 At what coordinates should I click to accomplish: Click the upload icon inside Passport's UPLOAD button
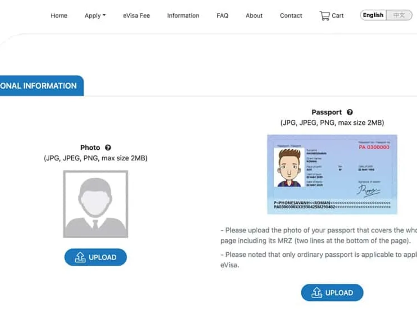tap(316, 292)
